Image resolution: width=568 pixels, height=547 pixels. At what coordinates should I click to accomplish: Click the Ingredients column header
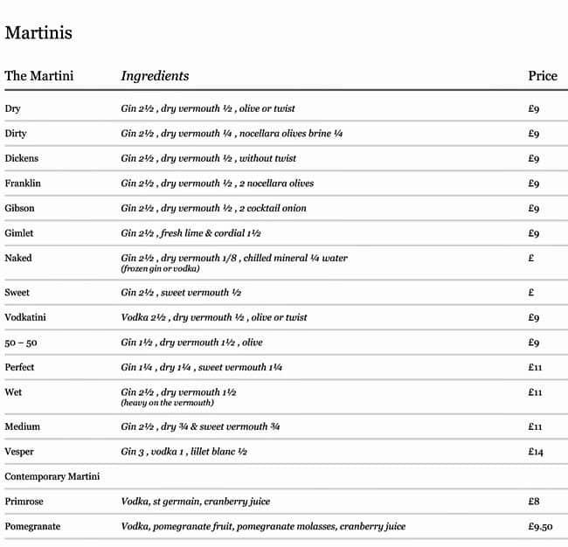(155, 76)
